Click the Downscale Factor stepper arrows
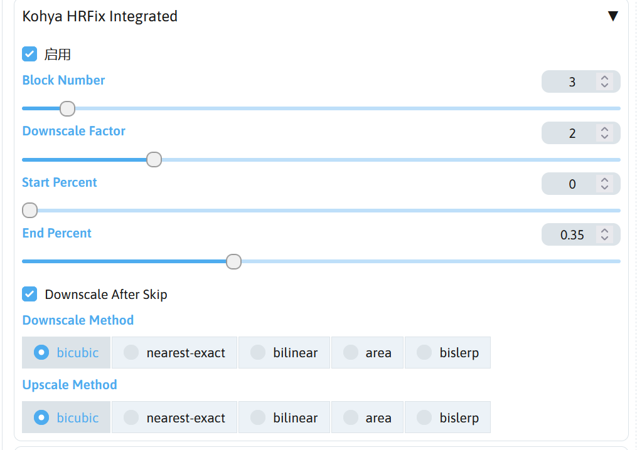This screenshot has width=642, height=450. (604, 133)
